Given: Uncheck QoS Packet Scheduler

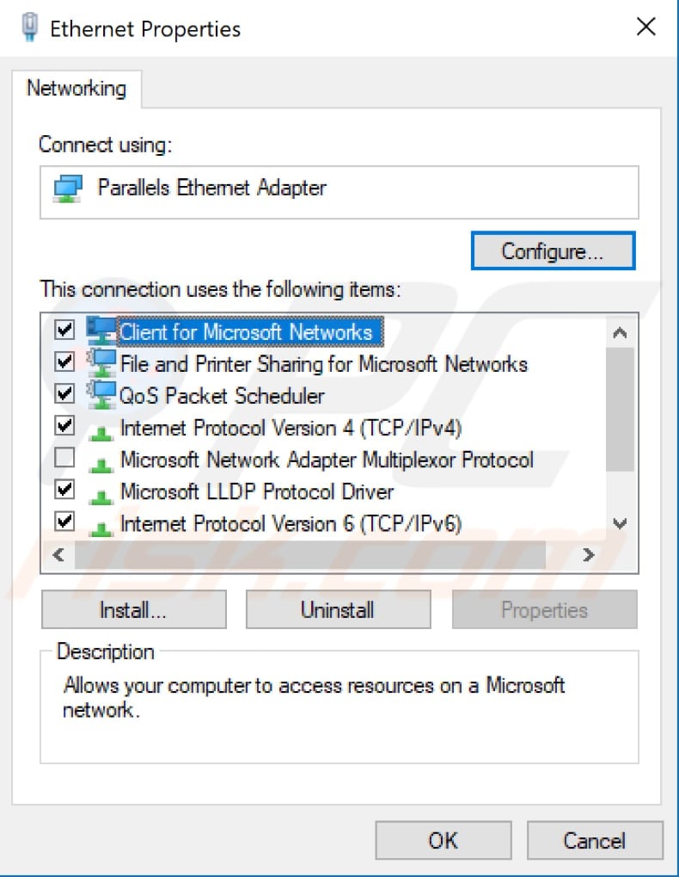Looking at the screenshot, I should pyautogui.click(x=64, y=395).
